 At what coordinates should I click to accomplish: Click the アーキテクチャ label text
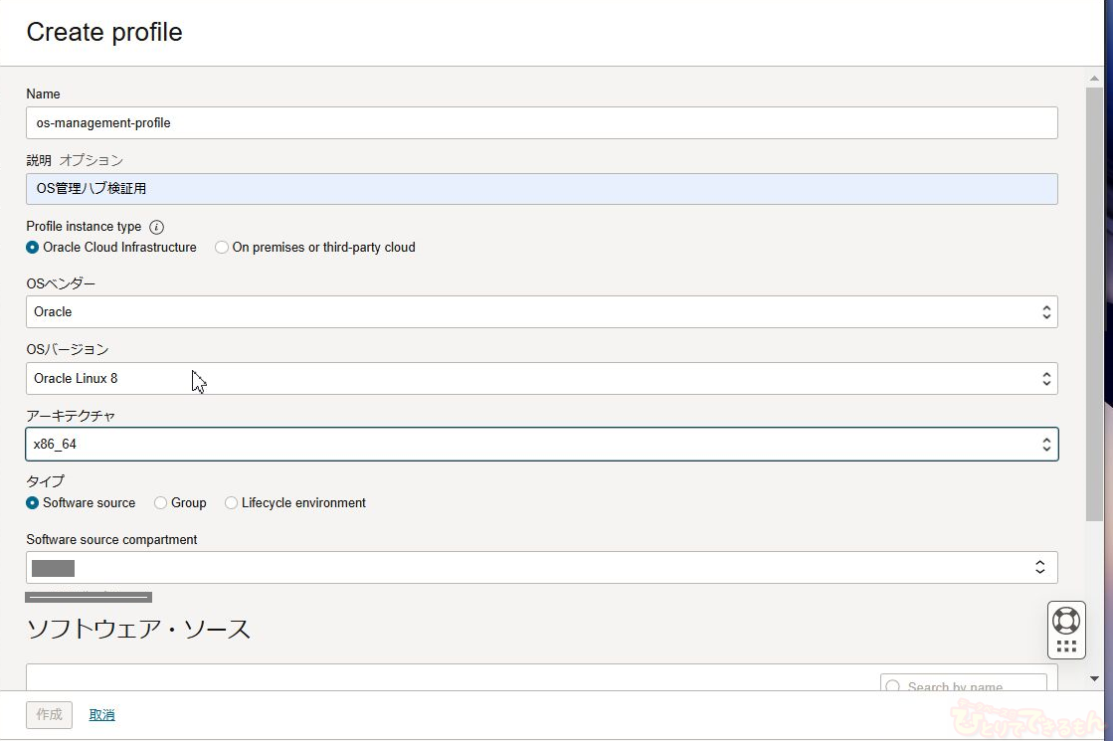[x=71, y=416]
